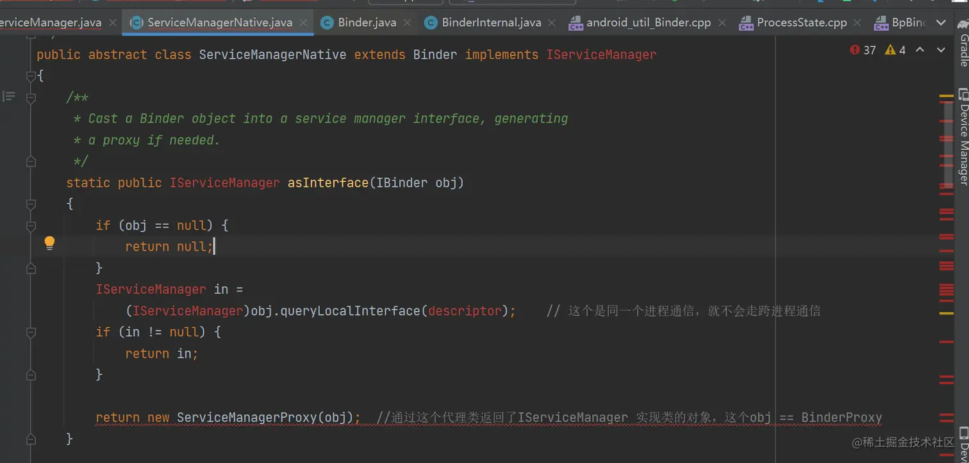Open the Device Manager tool window

[963, 137]
